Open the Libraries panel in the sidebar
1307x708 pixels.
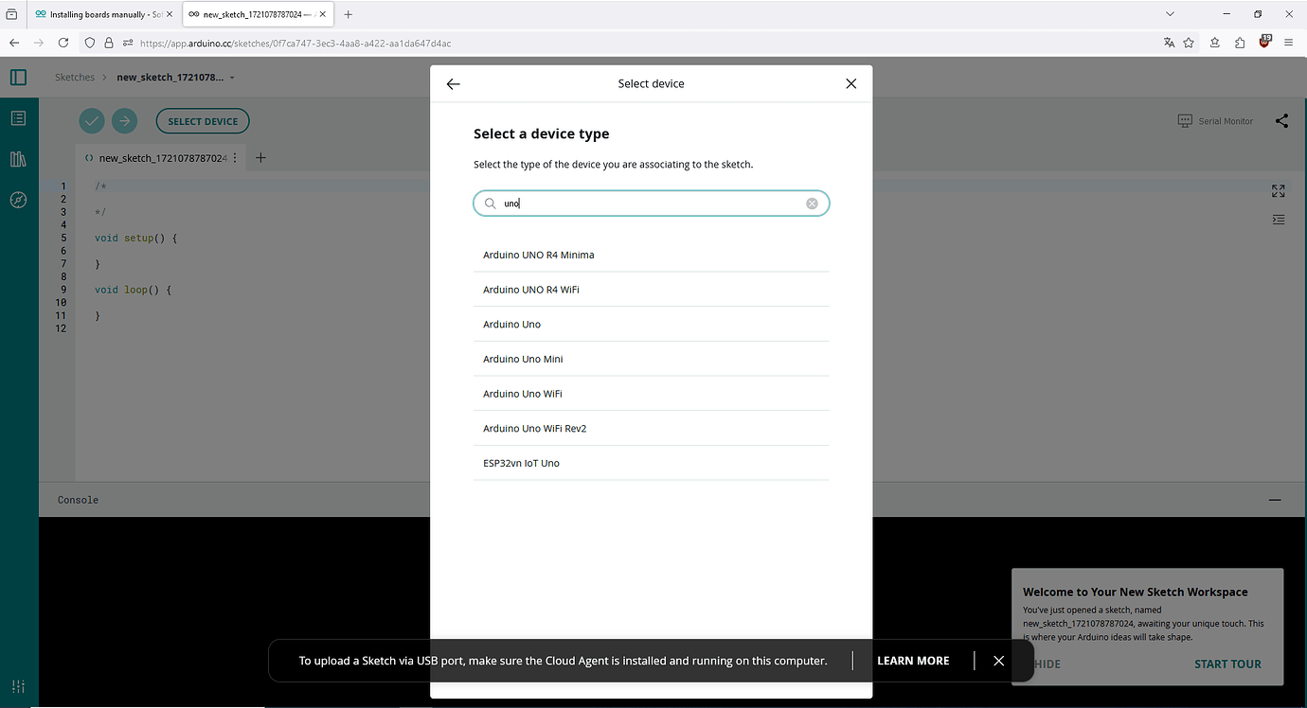18,158
